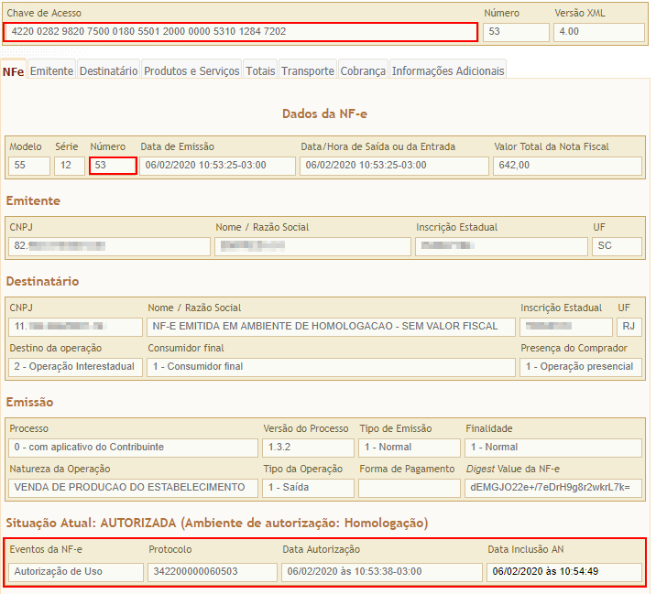Open the Emitente tab
Screen dimensions: 656x594
coord(51,70)
